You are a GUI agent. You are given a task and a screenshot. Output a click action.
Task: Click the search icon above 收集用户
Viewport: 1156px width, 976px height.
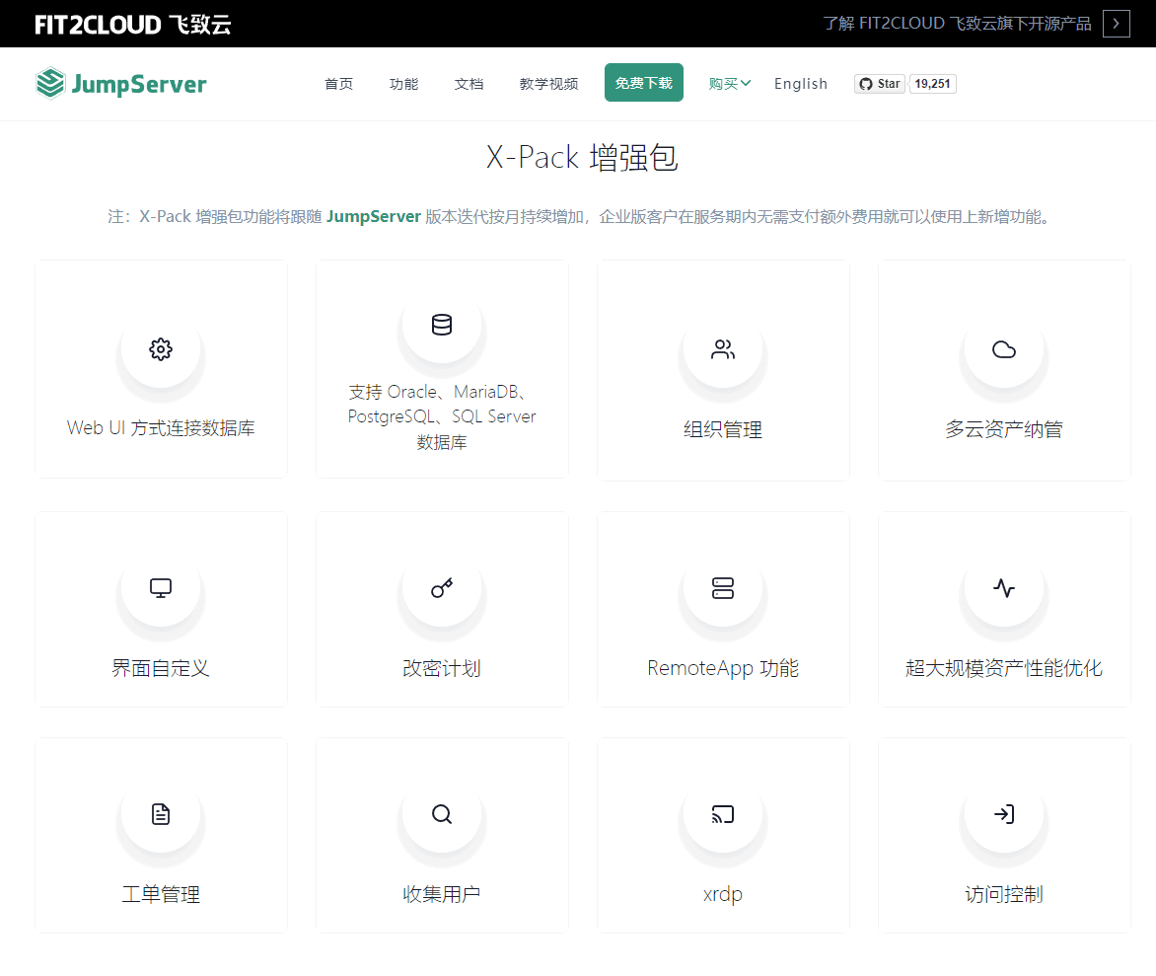442,814
